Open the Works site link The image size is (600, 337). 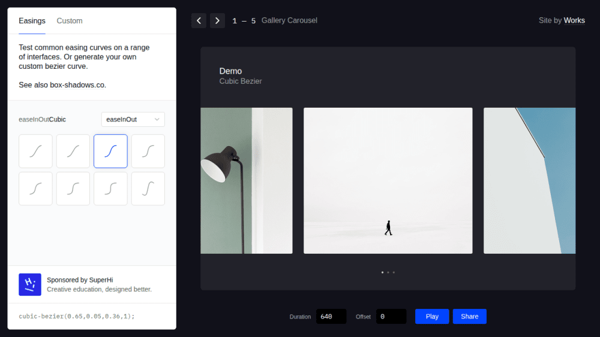574,20
